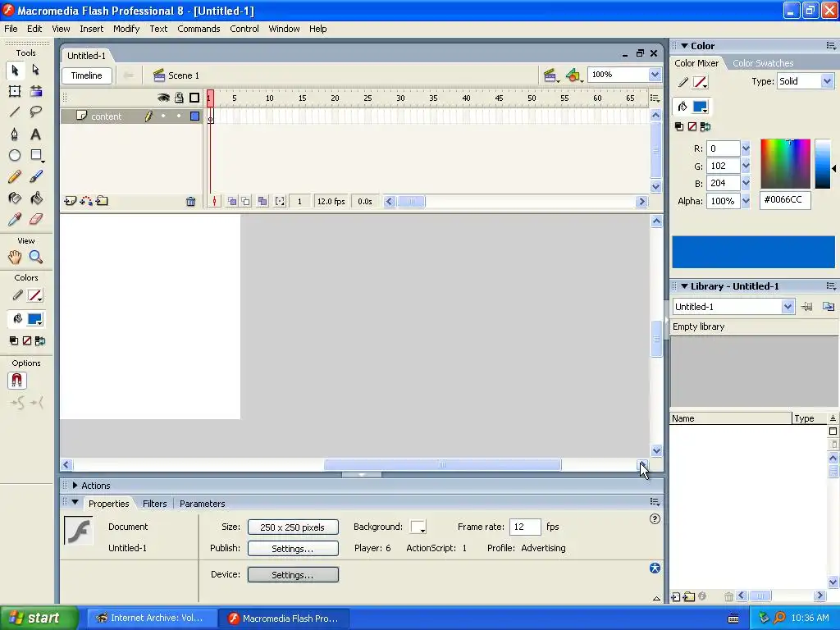Select the Selection arrow tool
Screen dimensions: 840x630
tap(15, 71)
